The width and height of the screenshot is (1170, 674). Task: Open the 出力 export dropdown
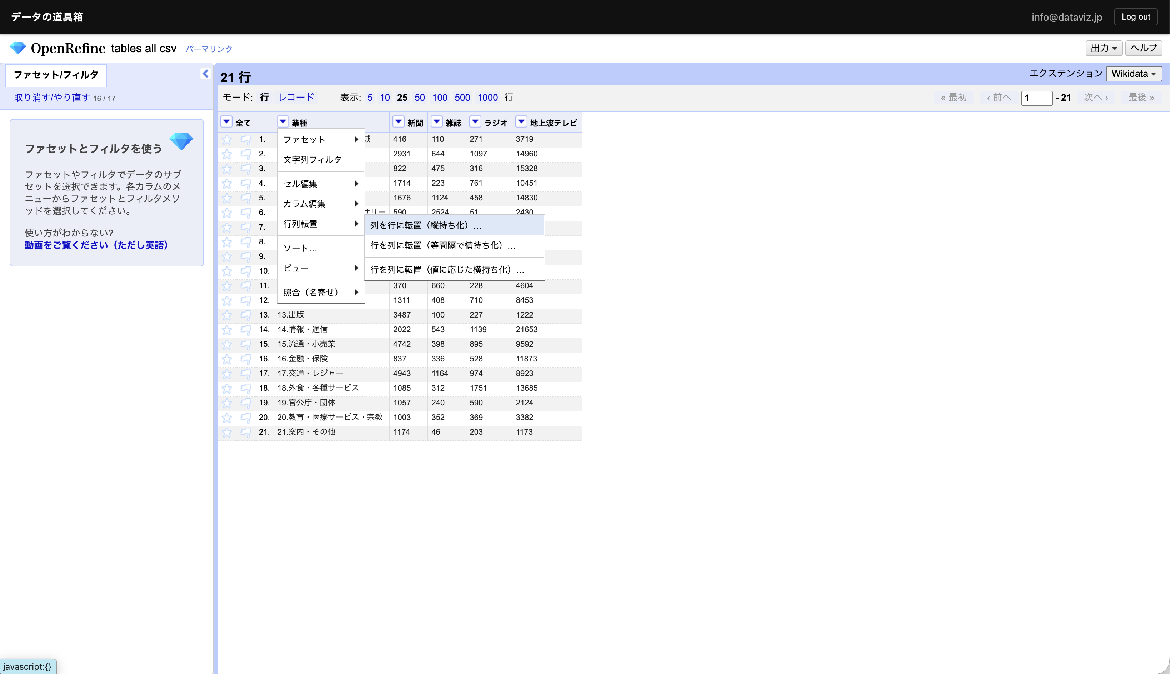pyautogui.click(x=1103, y=48)
